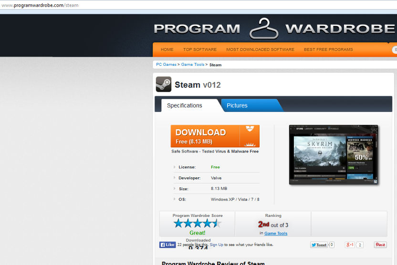The image size is (397, 265).
Task: Open the HOME menu item
Action: click(167, 50)
